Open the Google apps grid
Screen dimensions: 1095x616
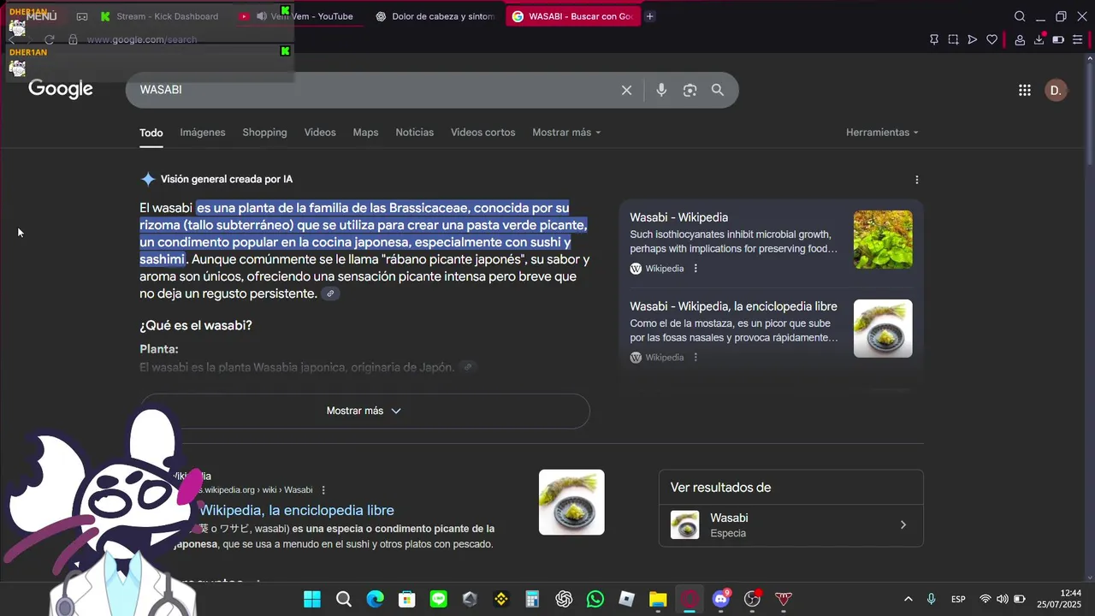1025,90
